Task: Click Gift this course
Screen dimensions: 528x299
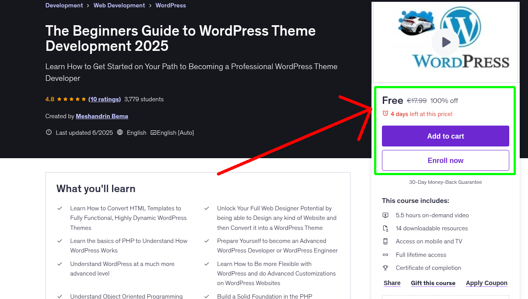Action: pyautogui.click(x=433, y=283)
